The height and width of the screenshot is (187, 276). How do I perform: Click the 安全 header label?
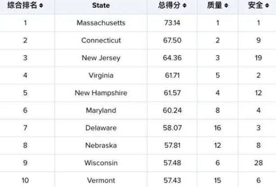(x=256, y=5)
